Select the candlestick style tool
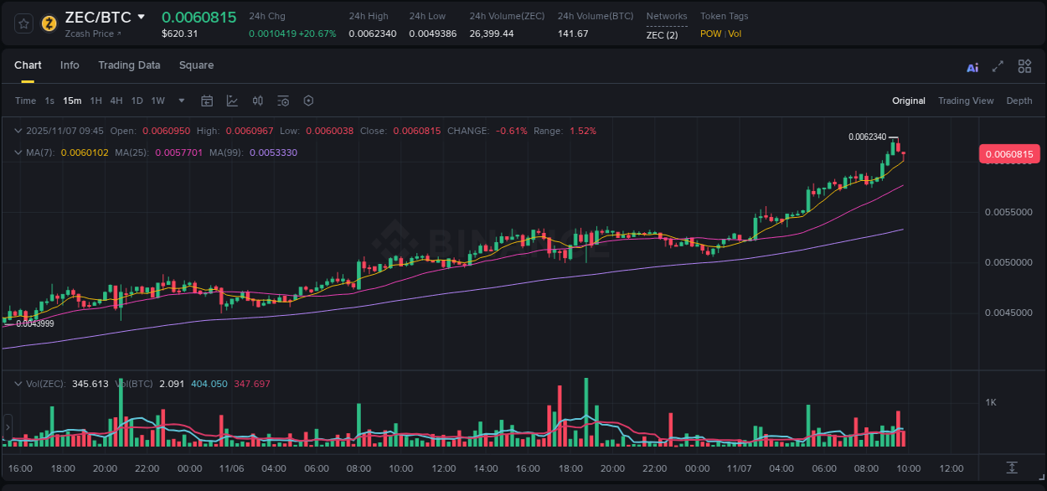 point(257,101)
